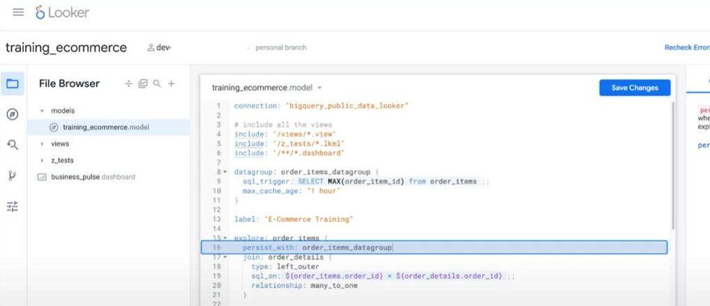Click the max_cache_age "1 hour" line
Screen dimensions: 710x306
[291, 191]
